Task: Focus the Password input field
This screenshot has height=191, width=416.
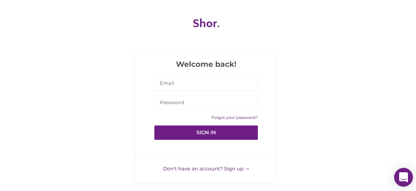Action: 206,102
